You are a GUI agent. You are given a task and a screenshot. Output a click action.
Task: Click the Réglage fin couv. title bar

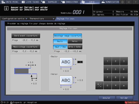70,28
